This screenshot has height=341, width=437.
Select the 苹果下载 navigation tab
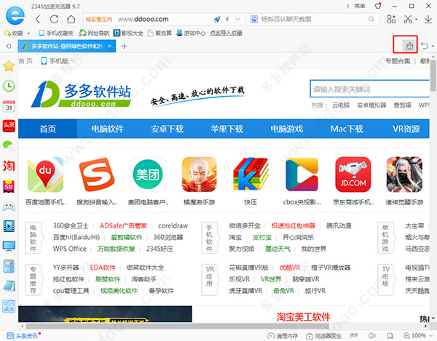click(227, 129)
